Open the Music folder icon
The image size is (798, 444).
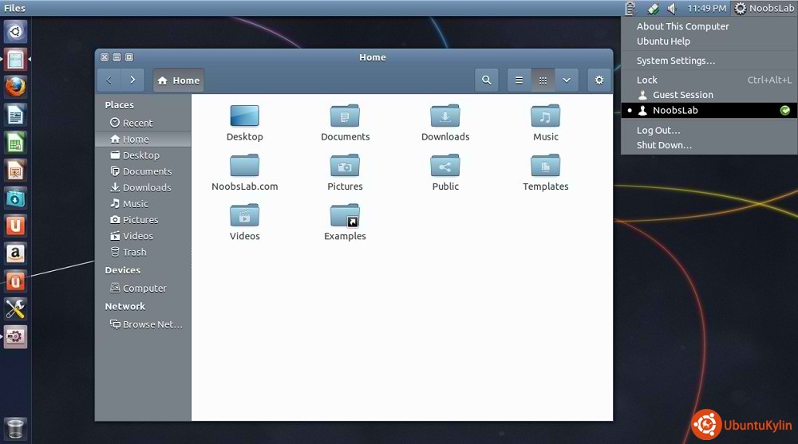coord(546,117)
